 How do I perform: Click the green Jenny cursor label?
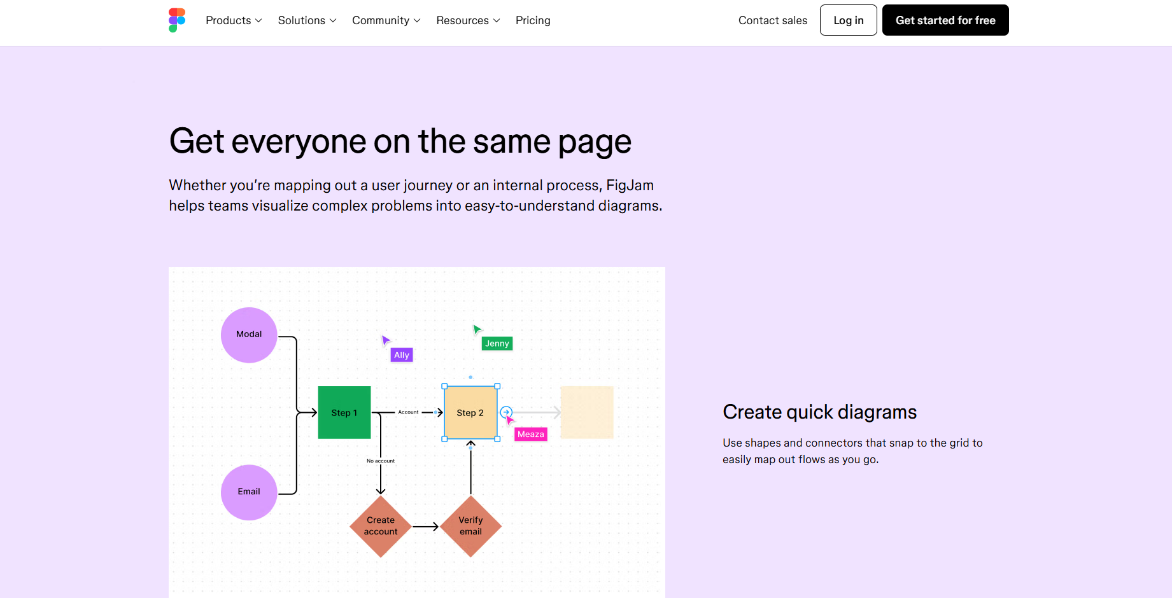click(497, 344)
